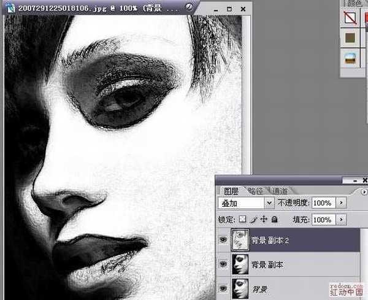This screenshot has width=368, height=300.
Task: Expand the 填充 fill slider arrow
Action: pyautogui.click(x=342, y=219)
